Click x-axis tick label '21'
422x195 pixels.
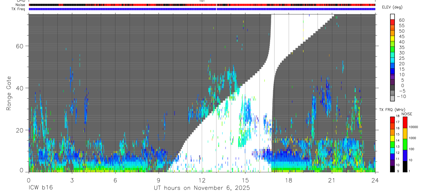point(332,180)
